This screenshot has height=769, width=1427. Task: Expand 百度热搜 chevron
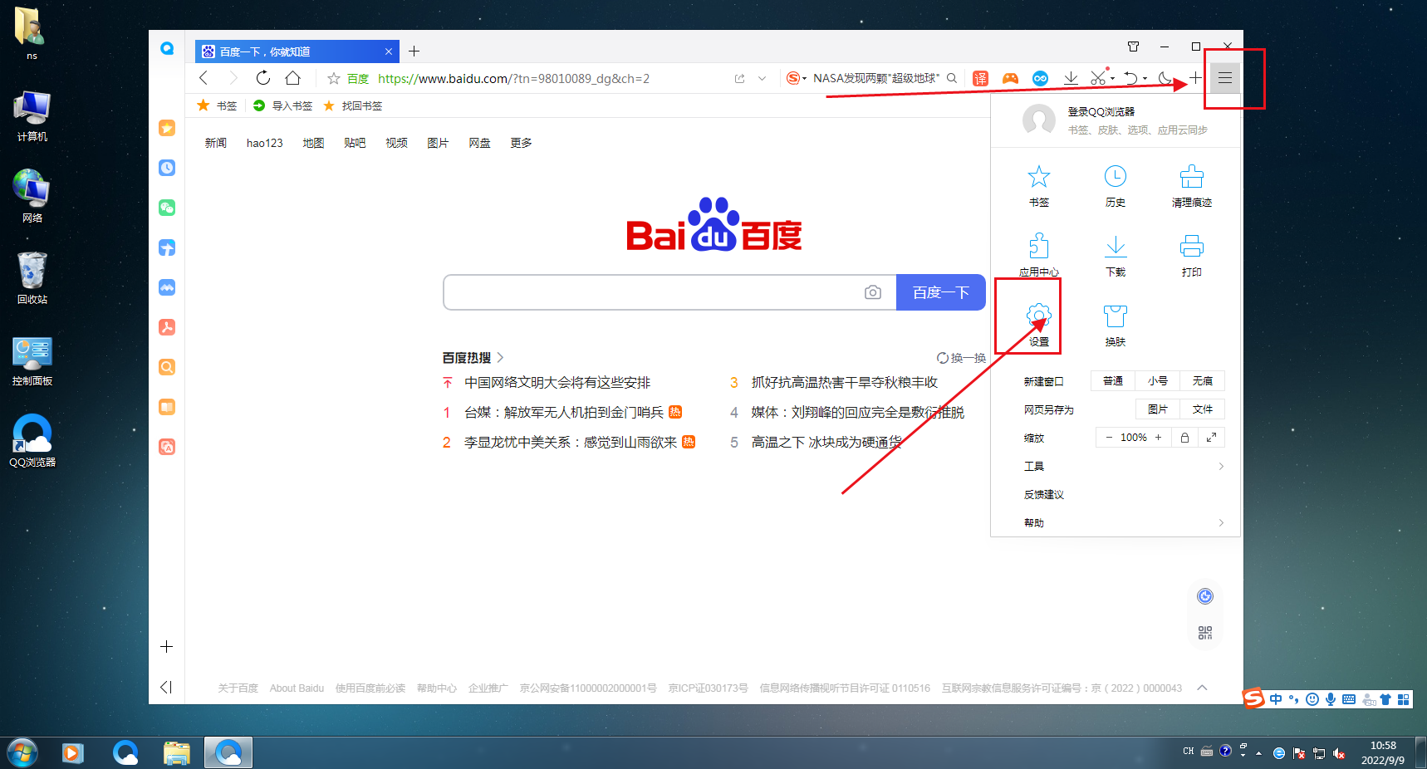pos(500,358)
